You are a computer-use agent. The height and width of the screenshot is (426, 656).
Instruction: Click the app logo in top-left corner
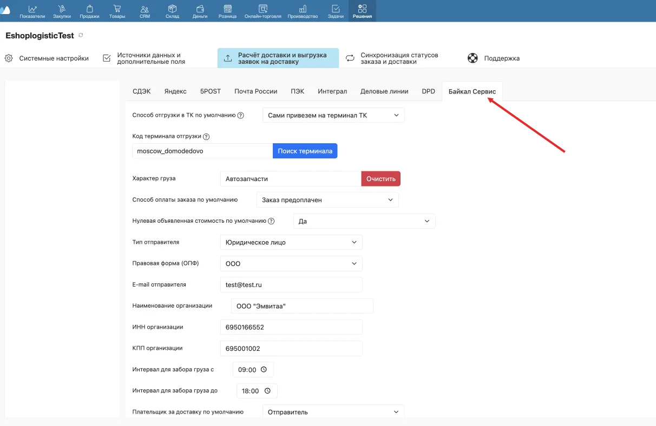tap(5, 10)
